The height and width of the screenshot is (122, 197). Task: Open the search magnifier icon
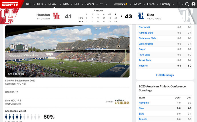pyautogui.click(x=187, y=4)
